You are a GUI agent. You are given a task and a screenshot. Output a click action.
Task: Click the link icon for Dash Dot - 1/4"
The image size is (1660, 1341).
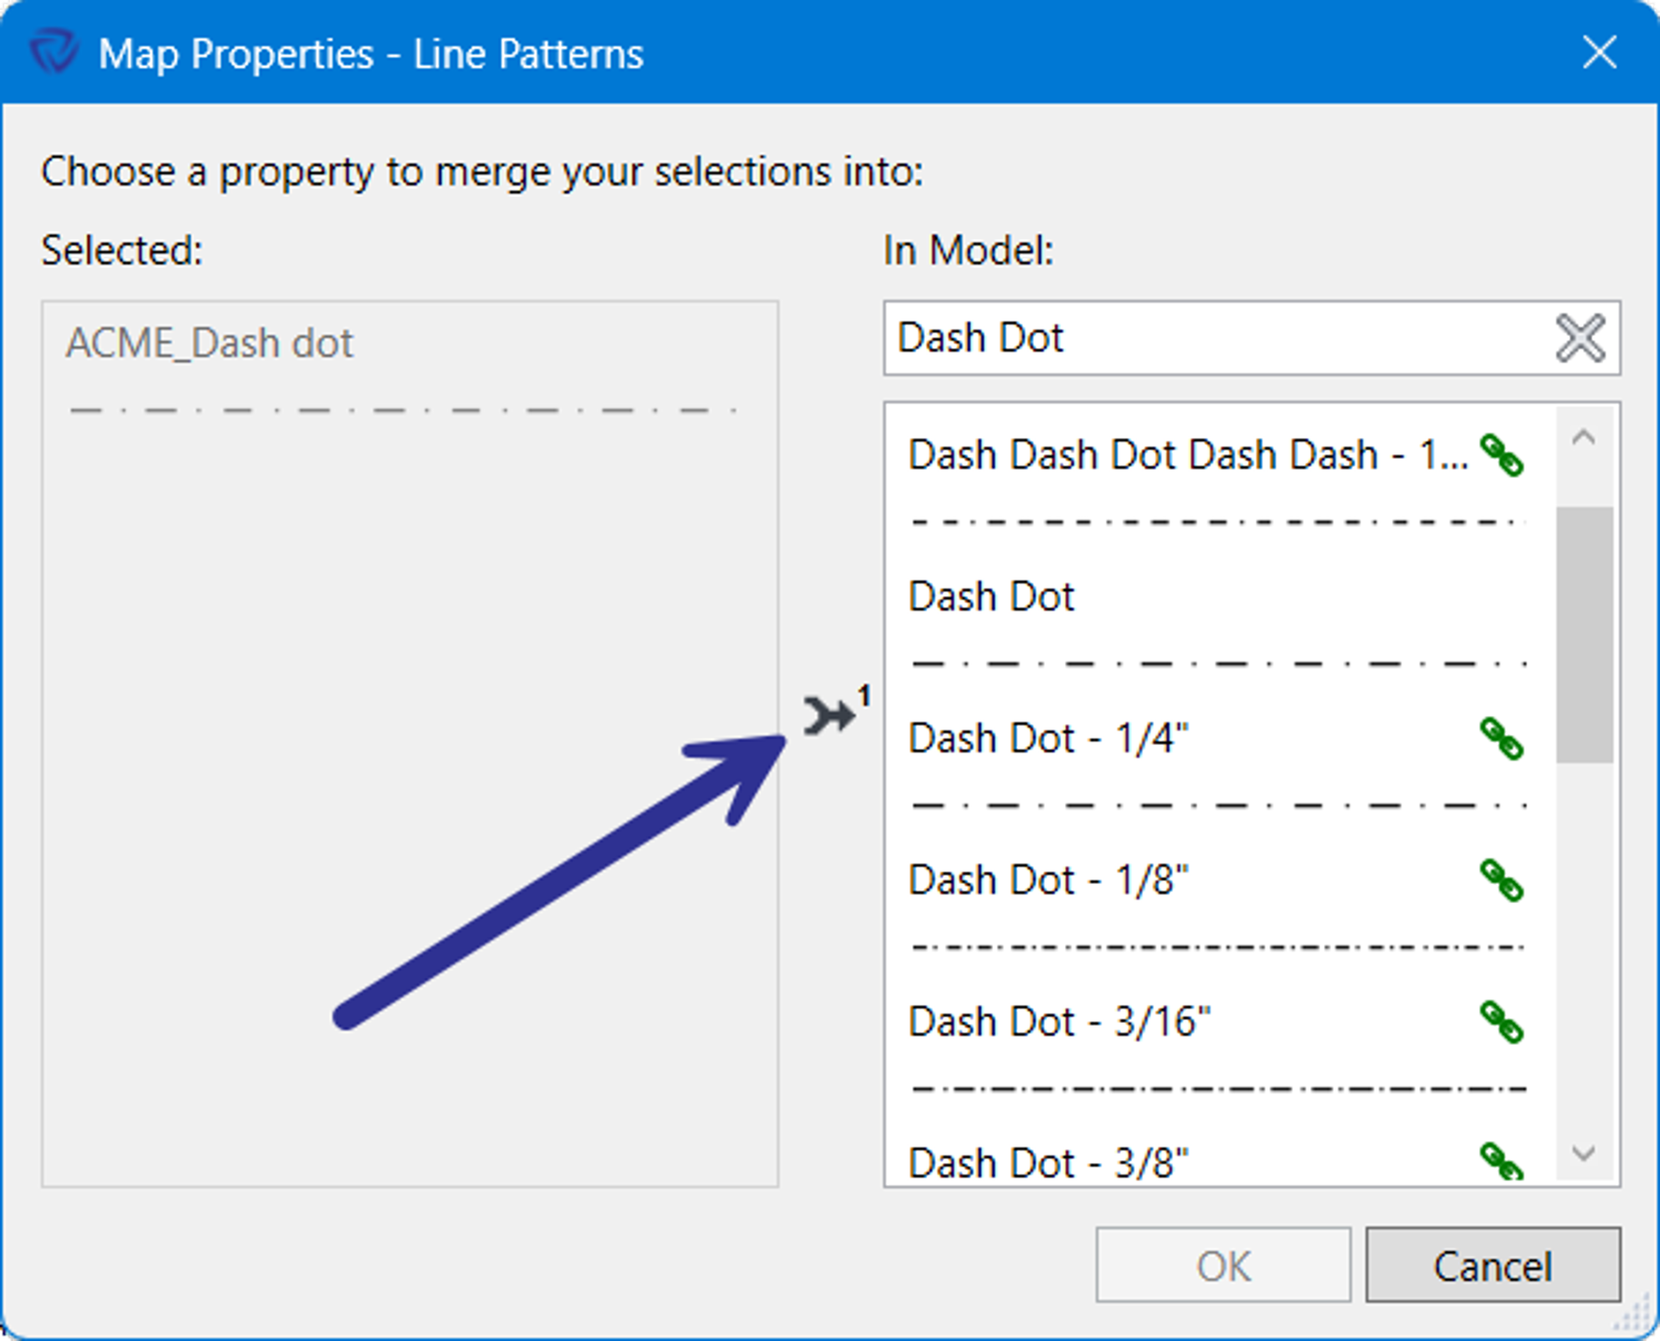1501,739
